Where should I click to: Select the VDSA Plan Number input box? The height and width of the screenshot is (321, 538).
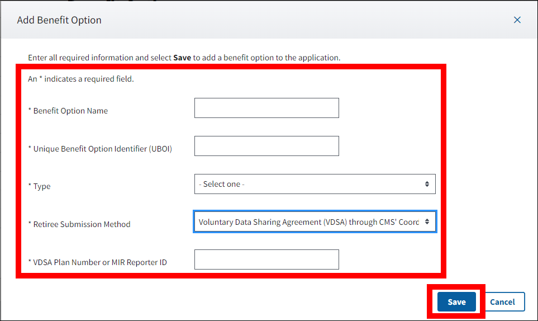tap(266, 259)
